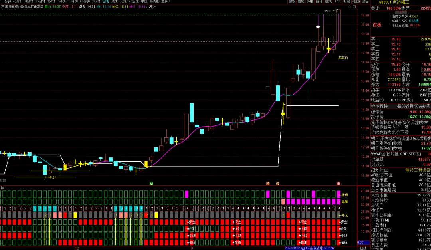Switch to the 15分钟 period tab
The width and height of the screenshot is (431, 250).
tap(40, 1)
